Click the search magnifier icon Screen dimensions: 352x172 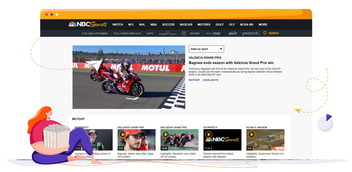(265, 33)
